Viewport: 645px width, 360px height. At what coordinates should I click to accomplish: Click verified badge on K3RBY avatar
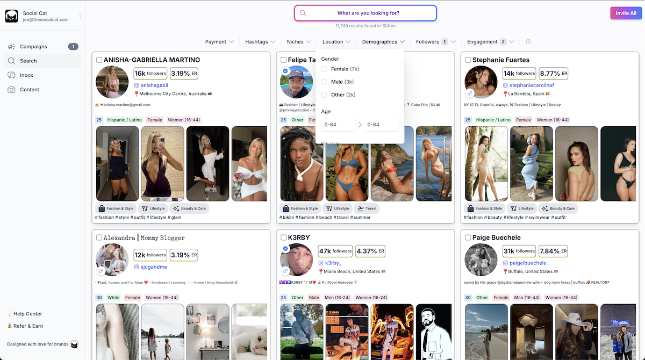click(285, 249)
